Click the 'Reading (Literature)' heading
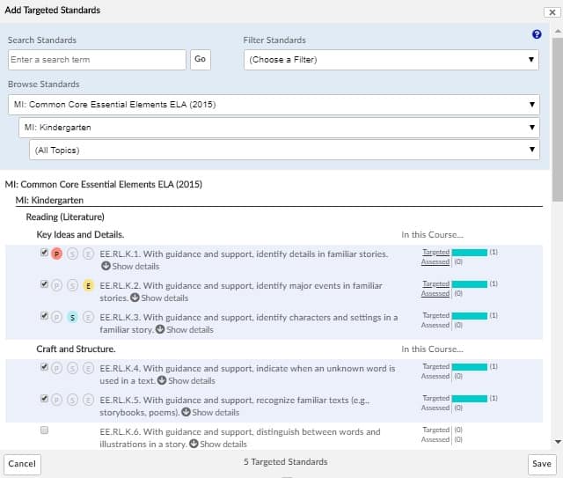The width and height of the screenshot is (563, 478). click(x=65, y=217)
